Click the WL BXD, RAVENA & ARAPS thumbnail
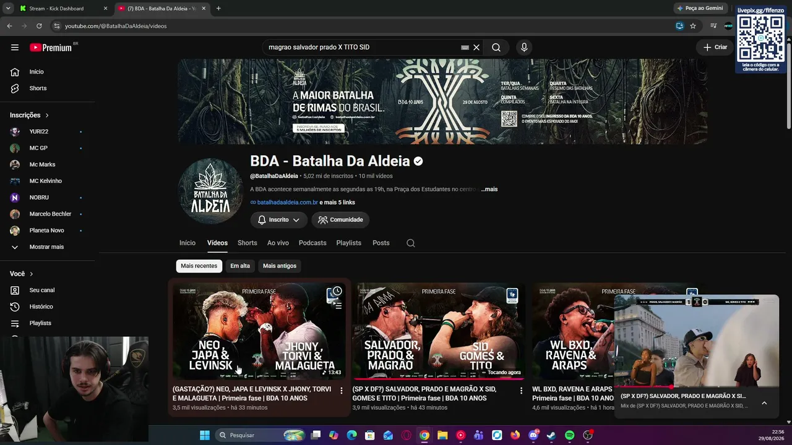The height and width of the screenshot is (445, 792). coord(573,331)
